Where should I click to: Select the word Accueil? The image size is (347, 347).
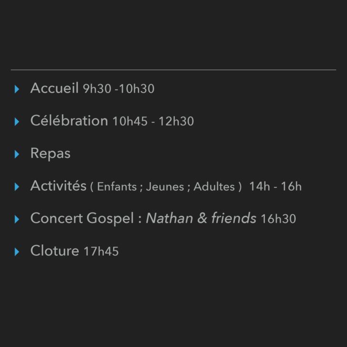click(x=55, y=88)
